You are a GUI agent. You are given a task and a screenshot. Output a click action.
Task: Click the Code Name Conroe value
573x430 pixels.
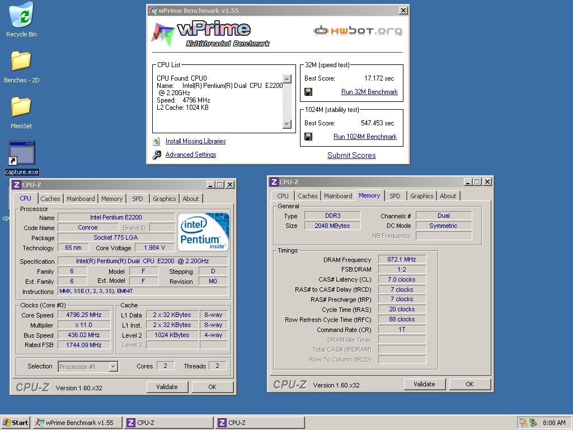pyautogui.click(x=88, y=227)
